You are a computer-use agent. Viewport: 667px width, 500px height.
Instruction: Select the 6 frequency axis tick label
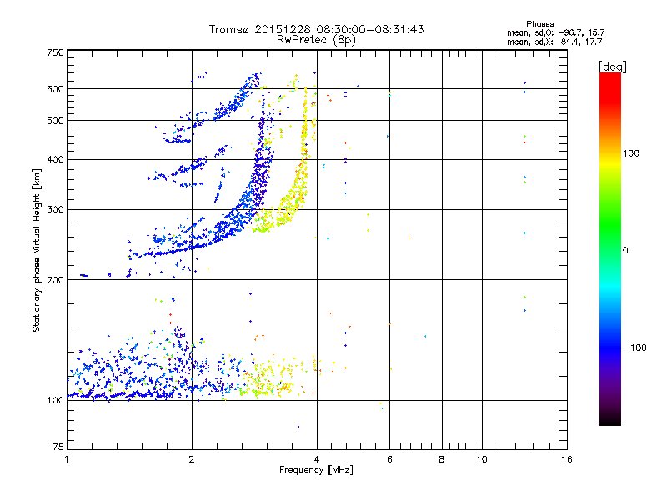389,459
